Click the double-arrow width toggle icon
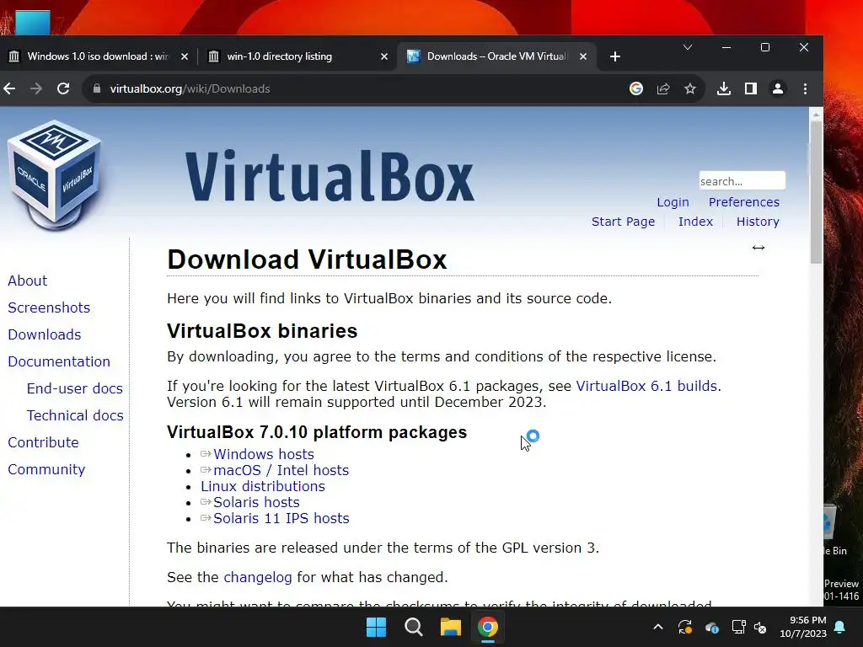This screenshot has width=863, height=647. pyautogui.click(x=758, y=248)
